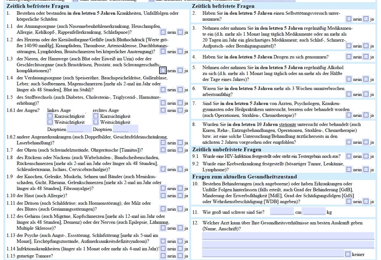Select 'ja' for 1.10 der Haut
Viewport: 381px width, 260px height.
point(180,196)
